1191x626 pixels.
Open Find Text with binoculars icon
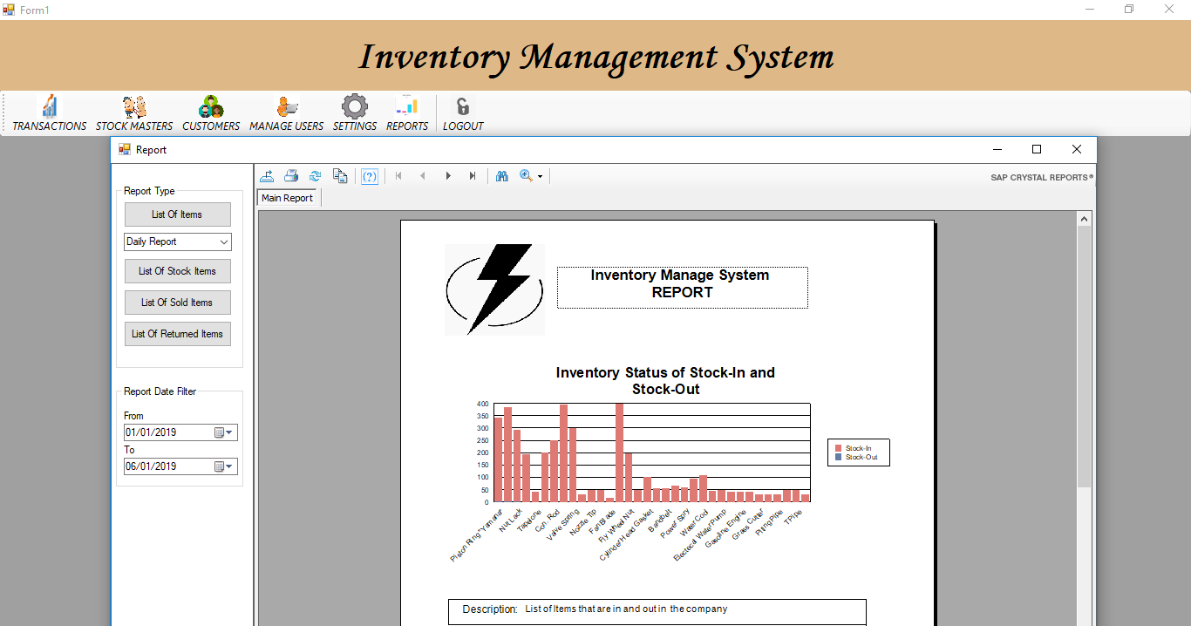502,176
